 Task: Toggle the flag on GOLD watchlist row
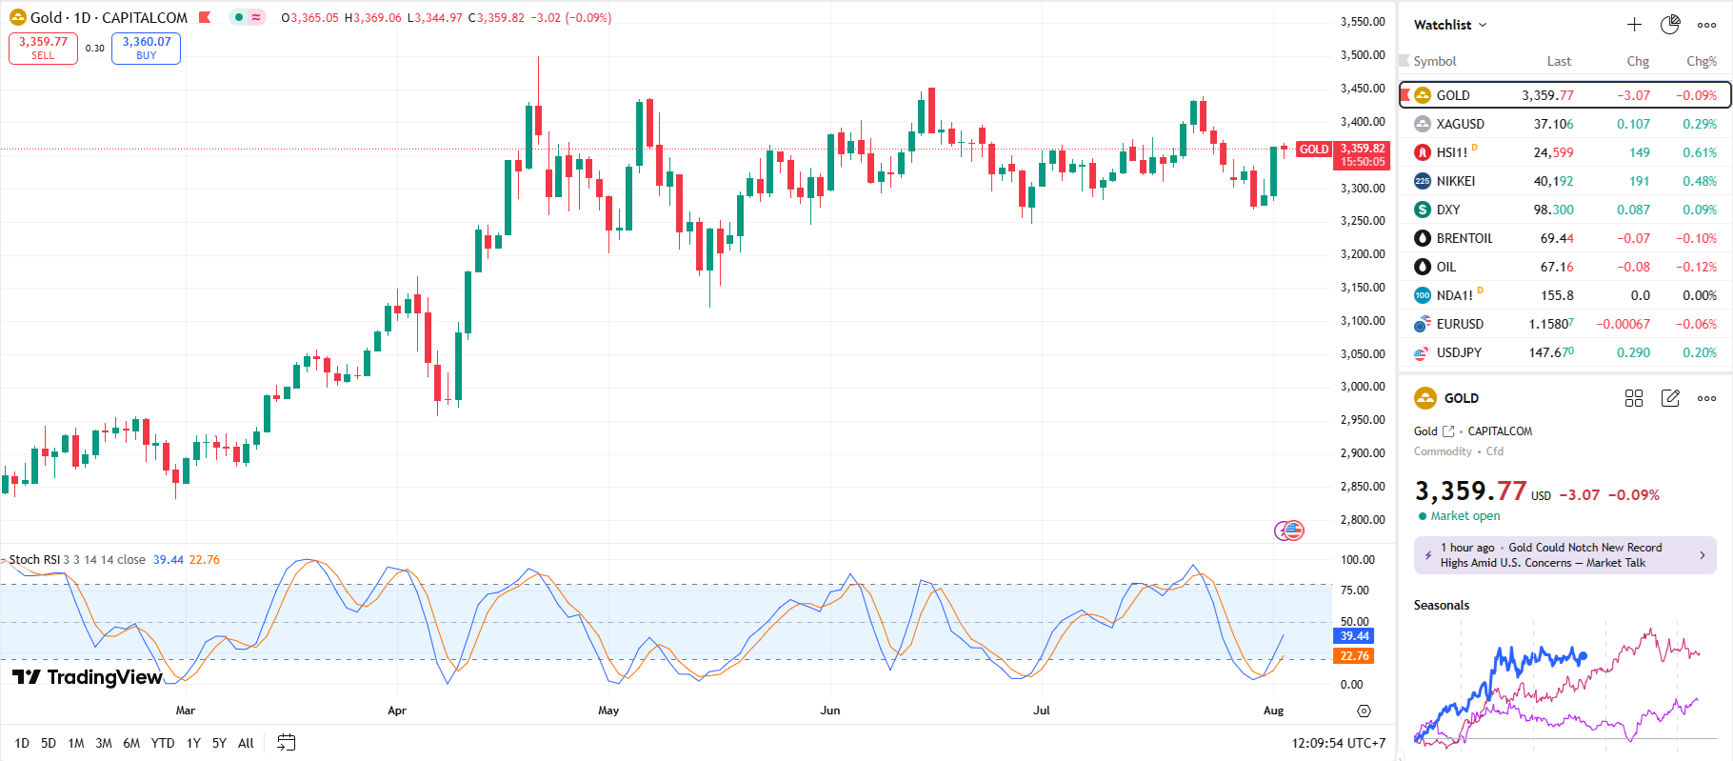(x=1405, y=95)
